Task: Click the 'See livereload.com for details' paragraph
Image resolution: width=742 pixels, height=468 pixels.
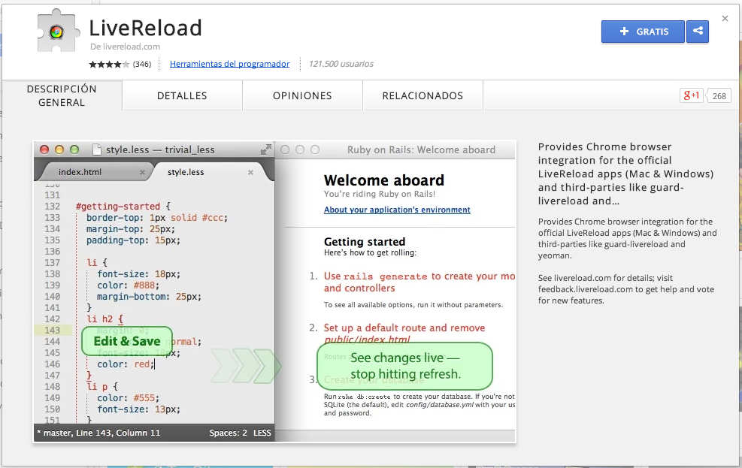Action: pos(626,289)
